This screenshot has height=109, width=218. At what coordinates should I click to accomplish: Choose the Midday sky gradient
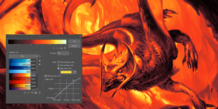23,72
